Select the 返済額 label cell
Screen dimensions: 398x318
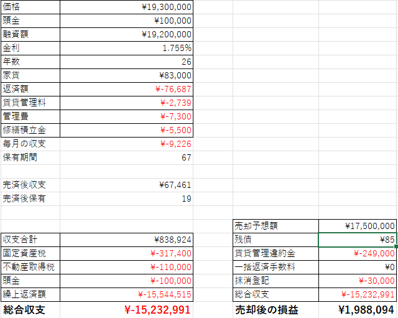pos(30,90)
